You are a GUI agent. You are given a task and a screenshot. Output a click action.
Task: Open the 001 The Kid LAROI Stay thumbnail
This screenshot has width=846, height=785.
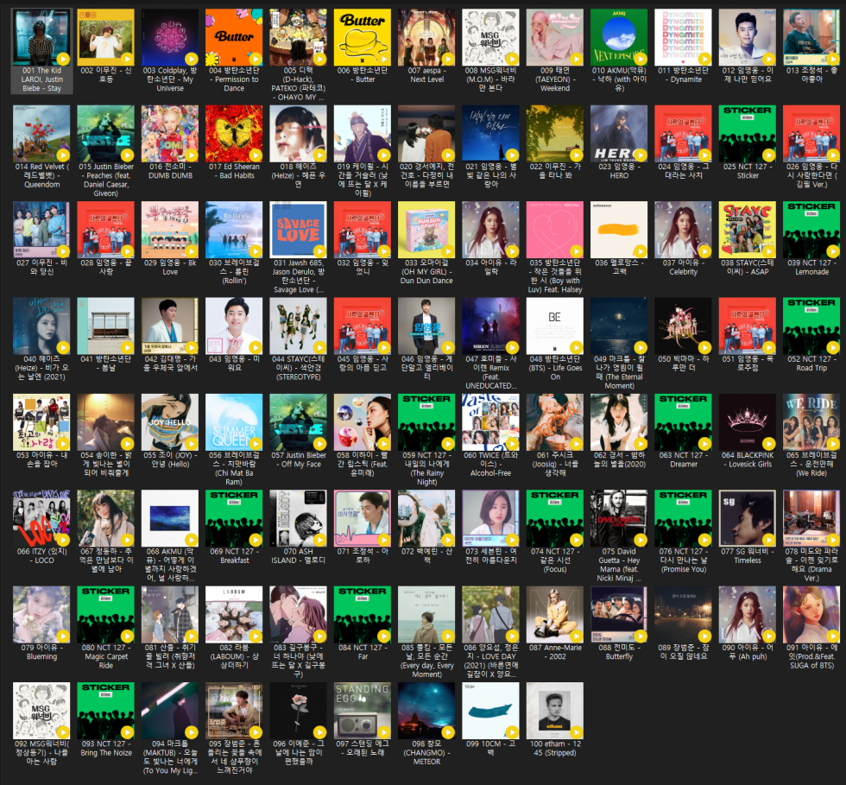point(41,37)
